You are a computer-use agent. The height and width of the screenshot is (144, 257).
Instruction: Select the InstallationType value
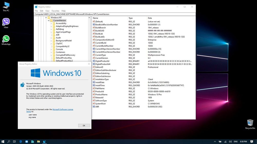pos(102,79)
